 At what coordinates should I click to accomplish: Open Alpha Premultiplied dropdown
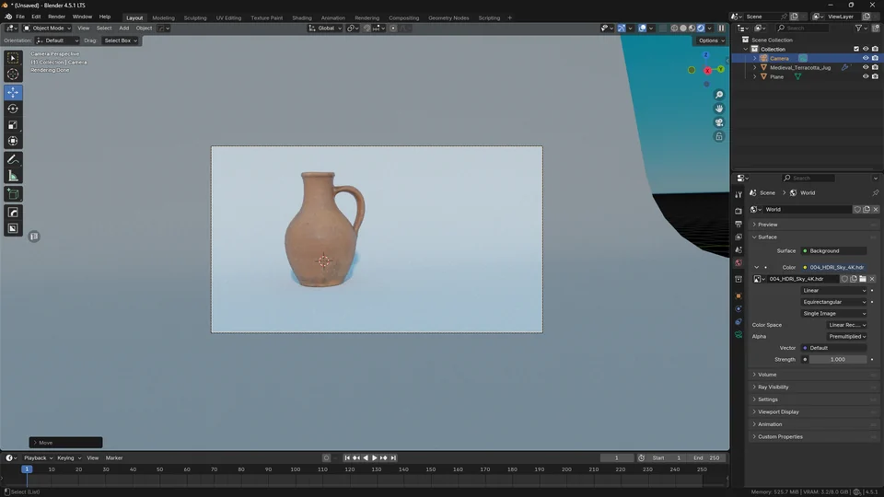[847, 337]
